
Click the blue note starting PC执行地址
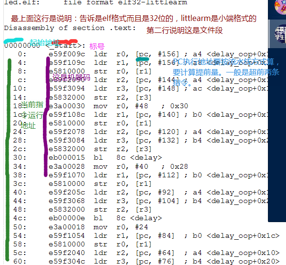point(226,72)
